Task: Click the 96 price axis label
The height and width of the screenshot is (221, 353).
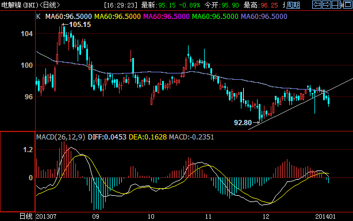Action: coord(29,97)
